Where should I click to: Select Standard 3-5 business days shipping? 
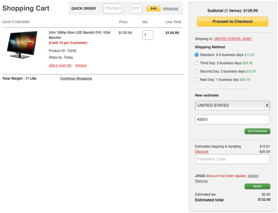click(x=197, y=55)
